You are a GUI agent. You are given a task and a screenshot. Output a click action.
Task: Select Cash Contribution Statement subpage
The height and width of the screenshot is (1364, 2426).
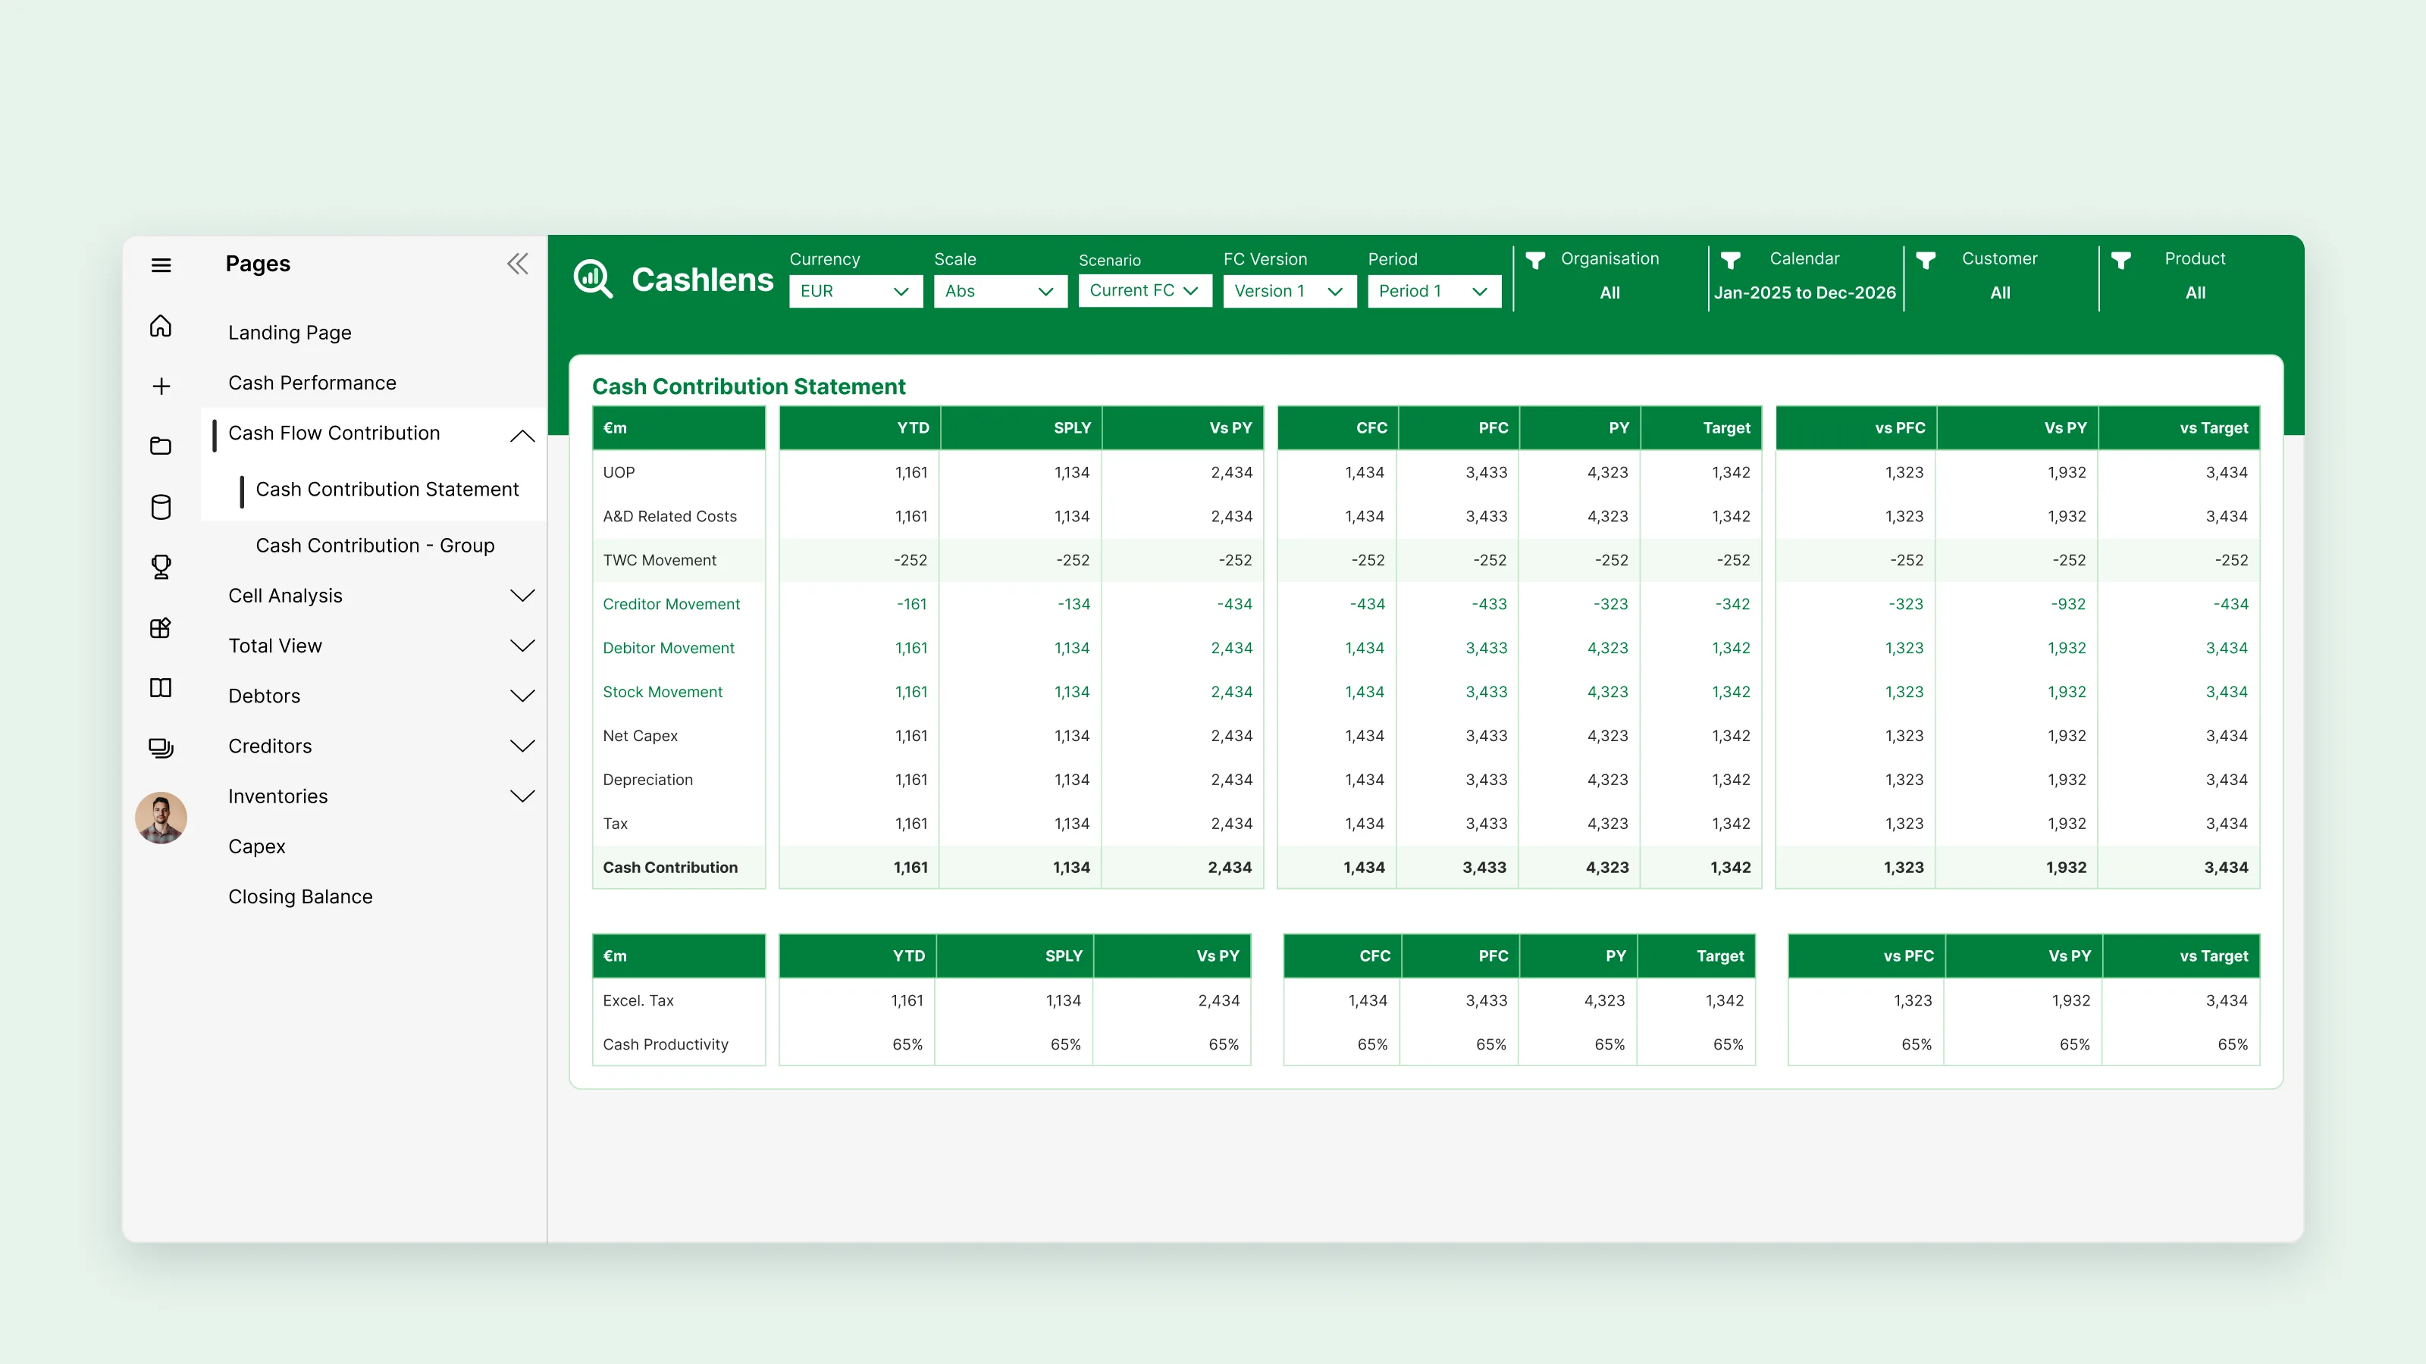(387, 489)
